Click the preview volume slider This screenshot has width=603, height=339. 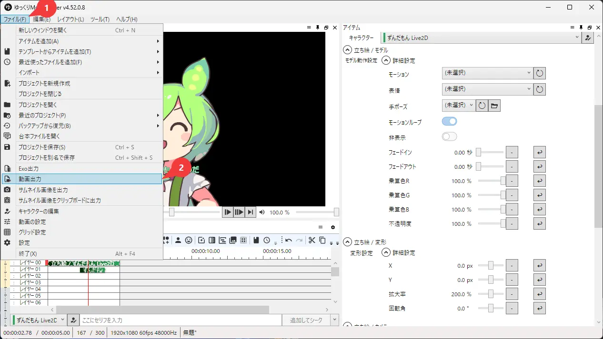(317, 212)
